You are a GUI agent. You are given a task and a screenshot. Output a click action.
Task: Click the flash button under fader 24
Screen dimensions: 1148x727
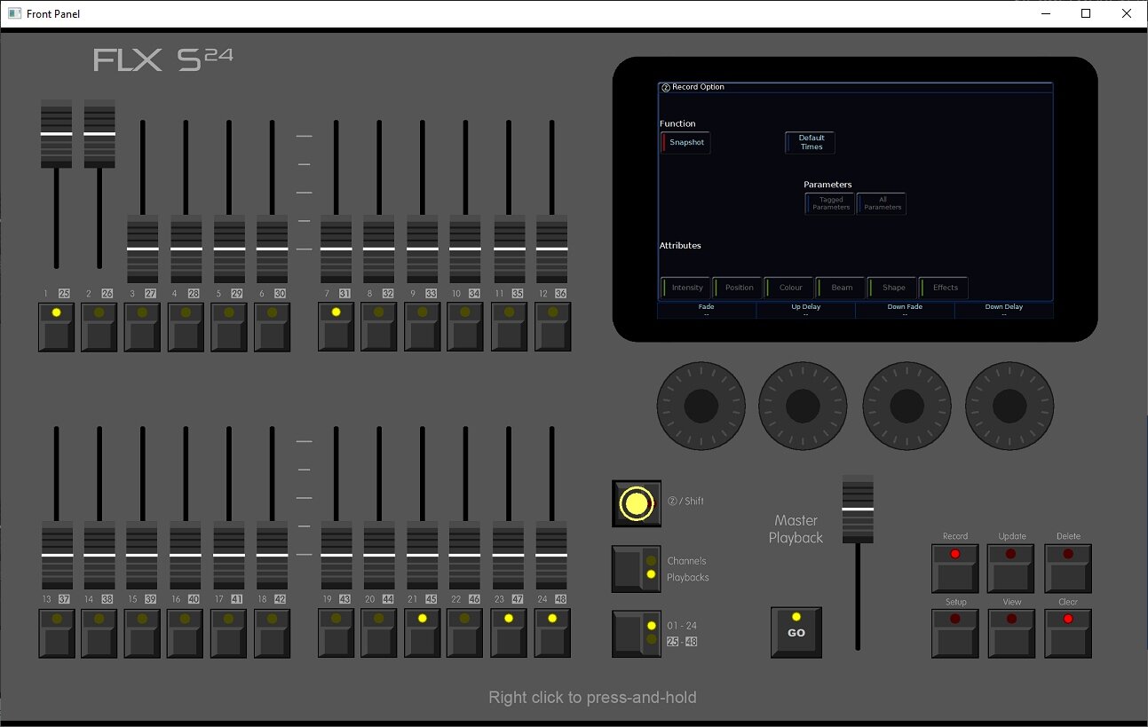552,633
